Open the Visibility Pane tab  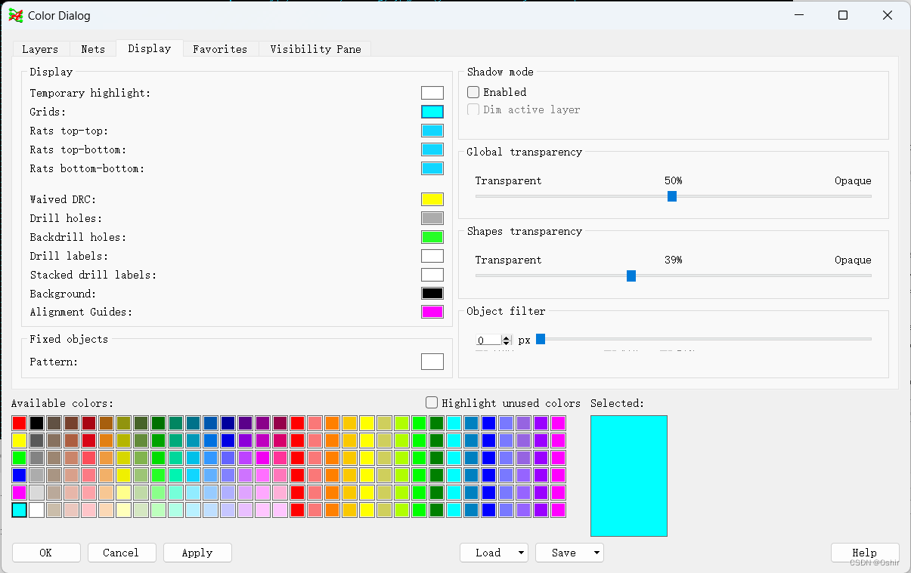pos(315,49)
